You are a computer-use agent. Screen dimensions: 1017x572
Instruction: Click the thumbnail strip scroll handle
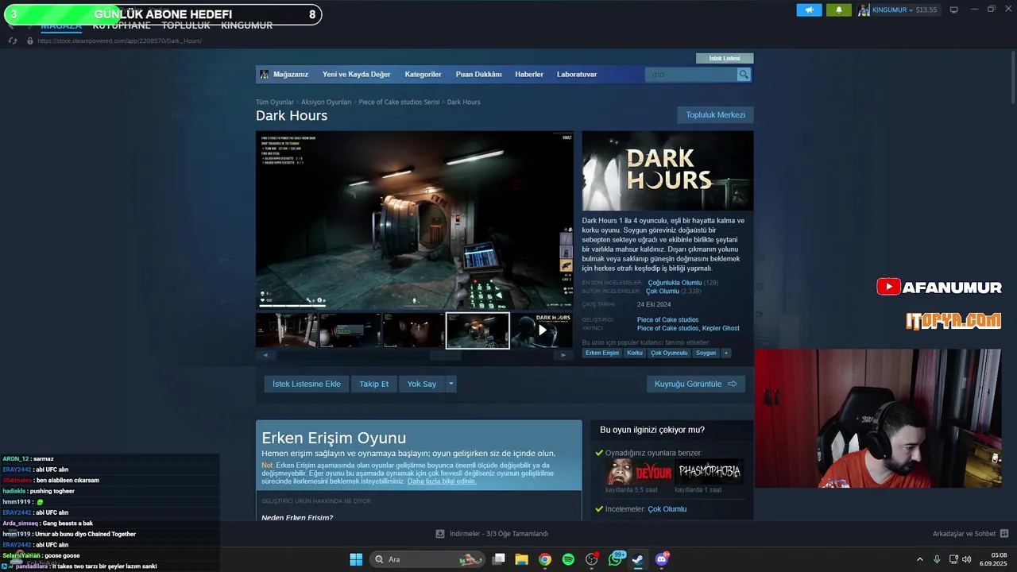(445, 355)
